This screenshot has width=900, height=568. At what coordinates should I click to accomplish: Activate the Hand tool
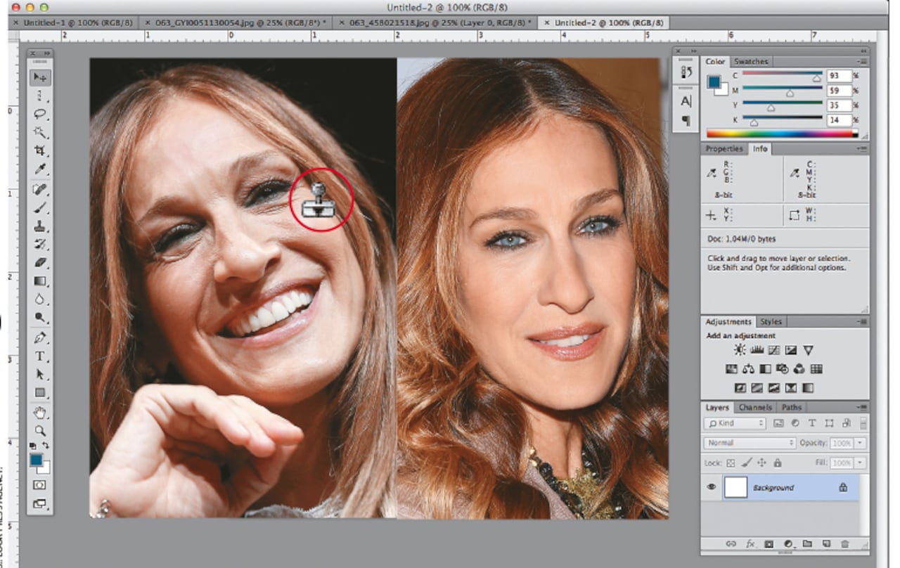pyautogui.click(x=40, y=412)
